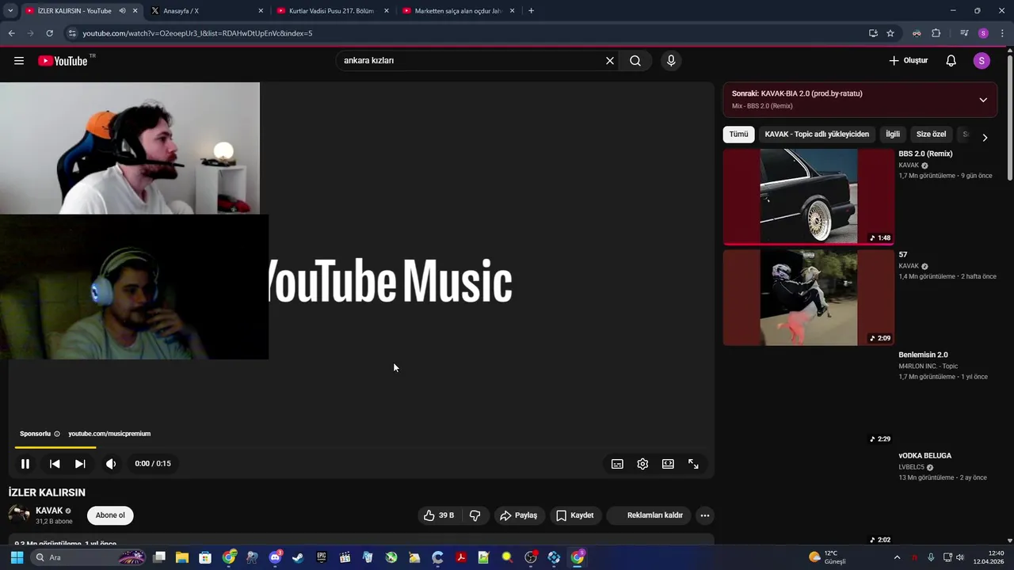Open the notifications bell
The height and width of the screenshot is (570, 1014).
tap(951, 61)
